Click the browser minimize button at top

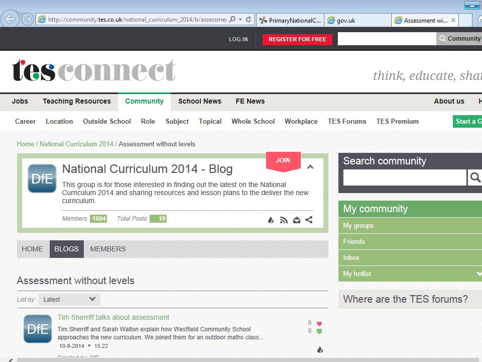coord(471,5)
